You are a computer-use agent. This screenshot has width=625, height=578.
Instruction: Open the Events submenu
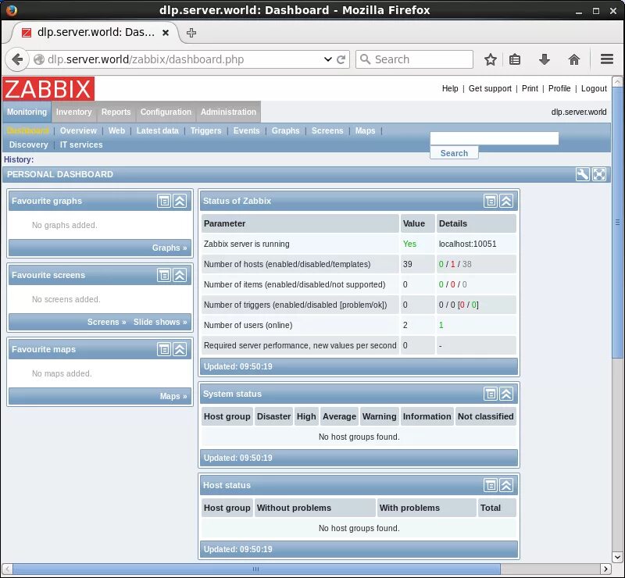click(246, 130)
